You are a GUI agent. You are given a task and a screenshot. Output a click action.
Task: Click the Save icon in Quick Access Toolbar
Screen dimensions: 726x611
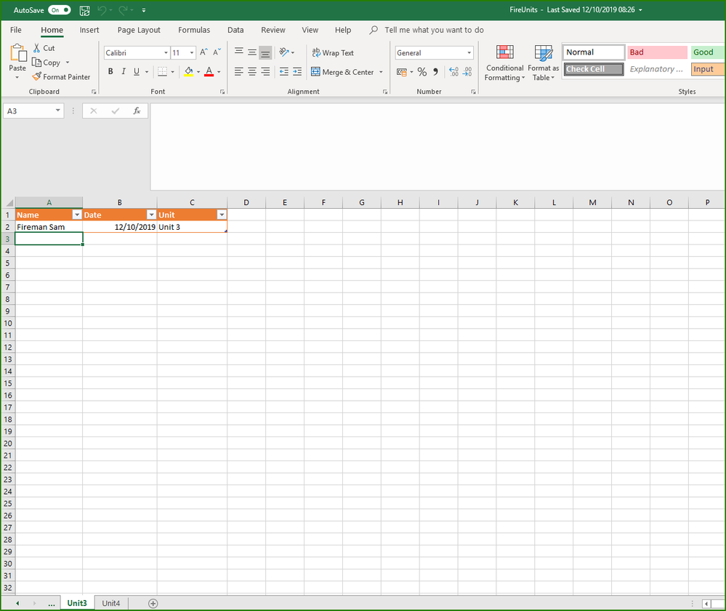coord(84,10)
